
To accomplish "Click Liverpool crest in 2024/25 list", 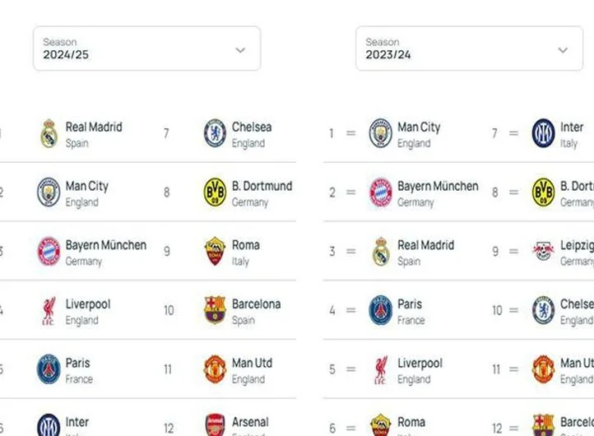I will click(49, 311).
